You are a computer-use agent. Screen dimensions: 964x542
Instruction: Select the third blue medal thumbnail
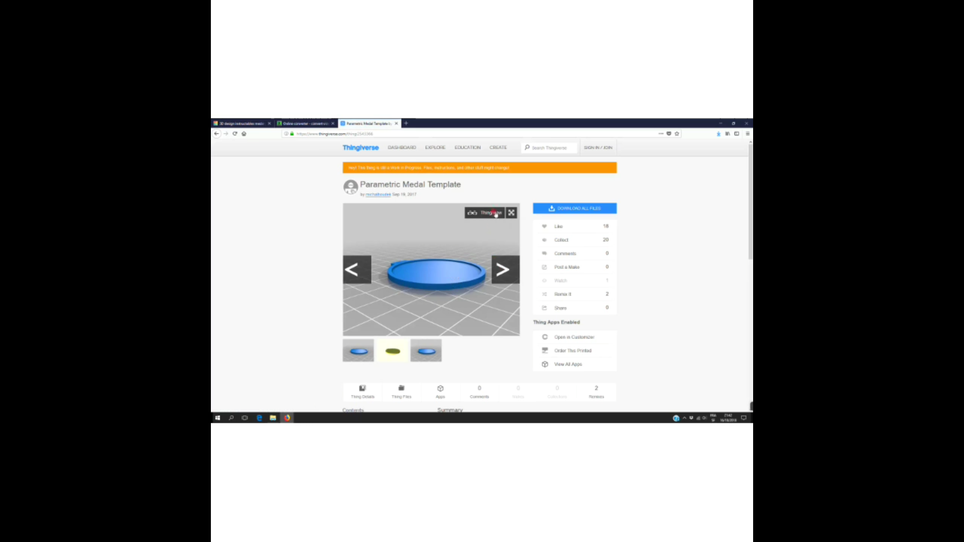(426, 351)
